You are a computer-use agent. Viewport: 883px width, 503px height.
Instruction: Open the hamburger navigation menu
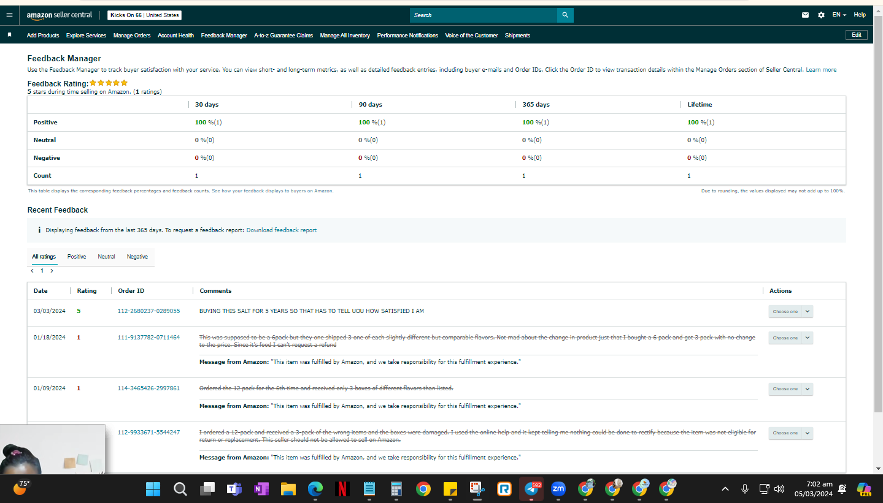(x=9, y=15)
